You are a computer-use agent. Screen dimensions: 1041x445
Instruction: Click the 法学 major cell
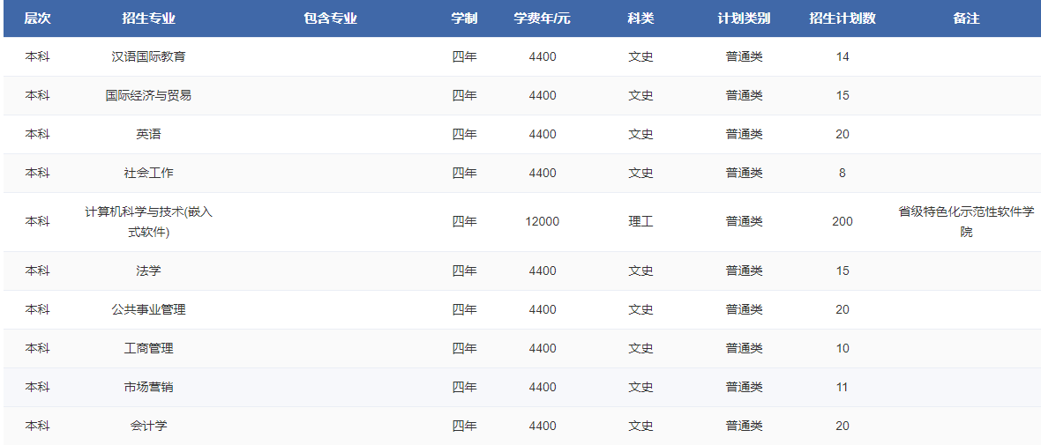point(148,271)
